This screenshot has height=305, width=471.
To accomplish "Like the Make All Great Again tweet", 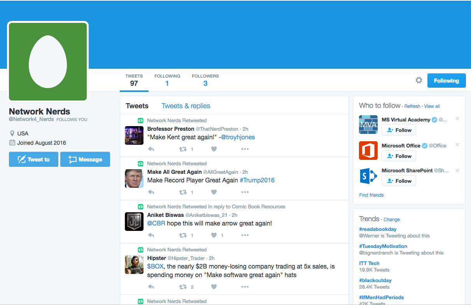I will (x=214, y=192).
